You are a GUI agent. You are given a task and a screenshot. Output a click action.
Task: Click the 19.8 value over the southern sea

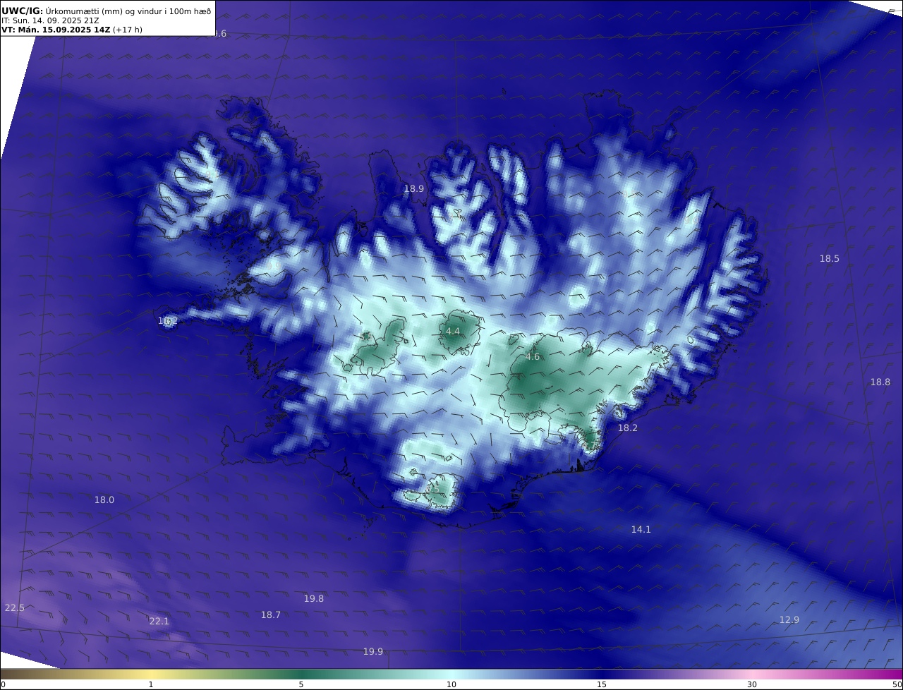[x=314, y=599]
